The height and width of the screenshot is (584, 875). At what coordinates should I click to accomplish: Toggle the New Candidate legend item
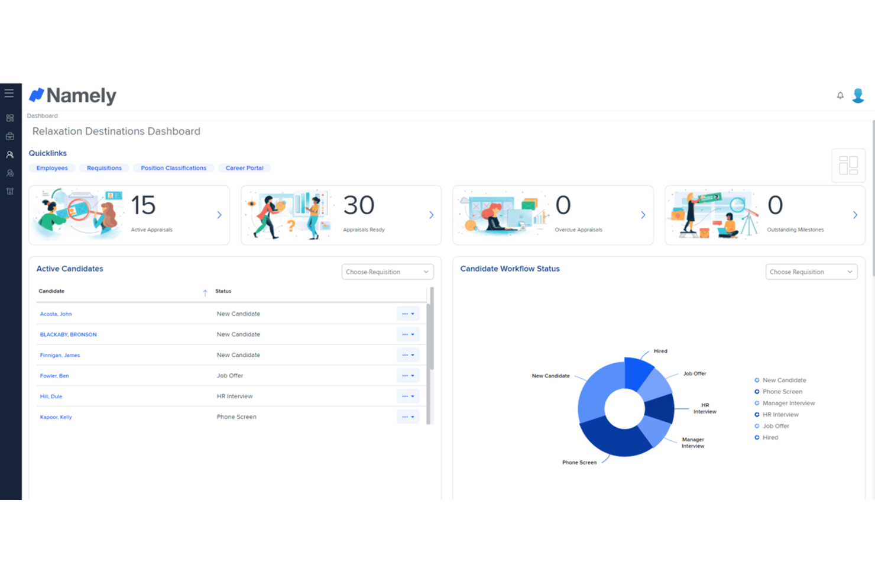(x=780, y=380)
